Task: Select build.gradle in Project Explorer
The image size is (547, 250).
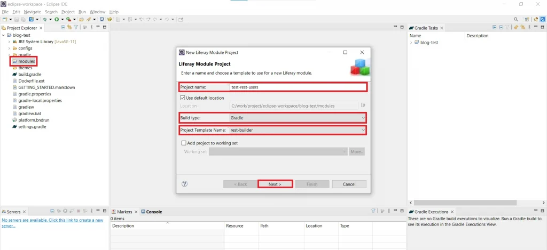Action: coord(30,74)
